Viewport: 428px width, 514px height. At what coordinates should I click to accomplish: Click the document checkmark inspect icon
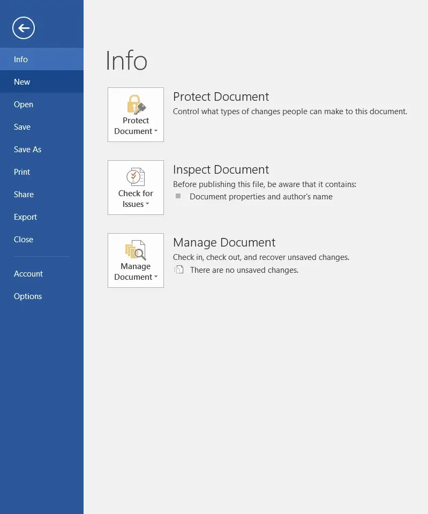tap(136, 177)
